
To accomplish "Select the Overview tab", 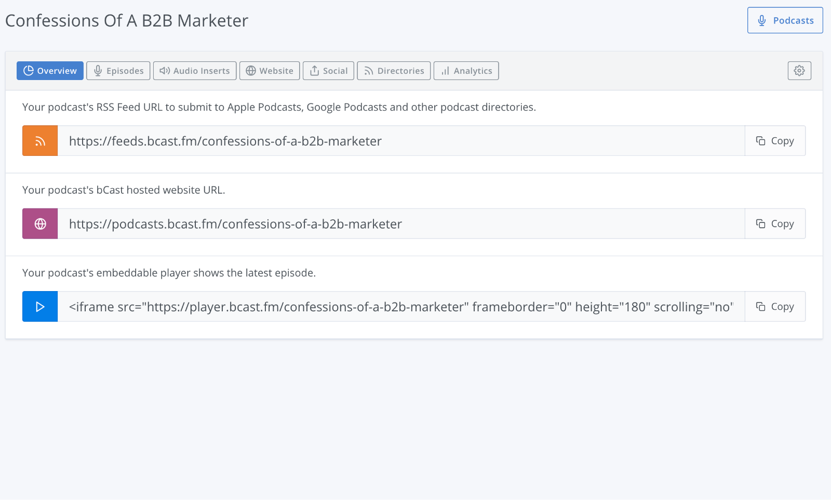I will pos(50,71).
